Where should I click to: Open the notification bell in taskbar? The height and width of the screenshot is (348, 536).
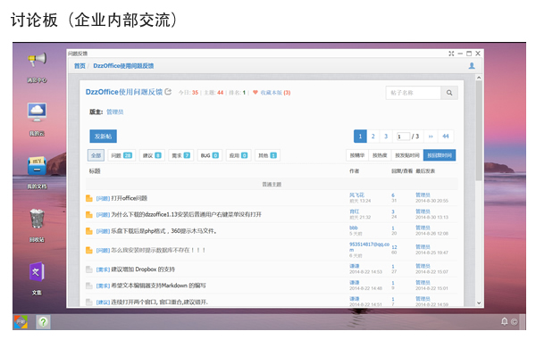504,321
